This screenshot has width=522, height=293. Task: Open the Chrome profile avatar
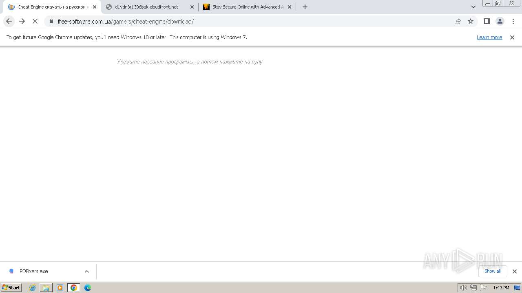pyautogui.click(x=500, y=21)
